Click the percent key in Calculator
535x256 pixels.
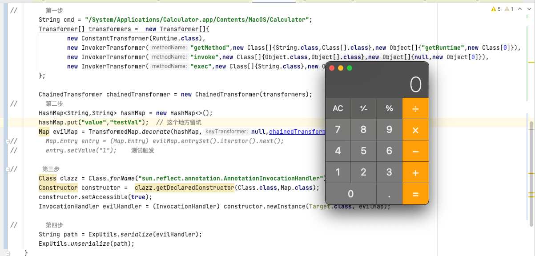pyautogui.click(x=389, y=108)
